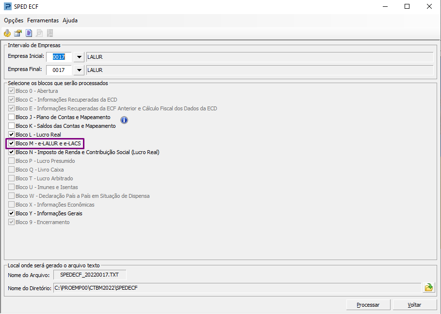The height and width of the screenshot is (314, 441).
Task: Click the greyed spreadsheet toolbar icon
Action: [x=50, y=33]
